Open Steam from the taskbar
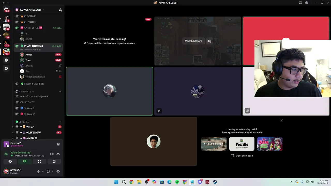 pos(215,182)
